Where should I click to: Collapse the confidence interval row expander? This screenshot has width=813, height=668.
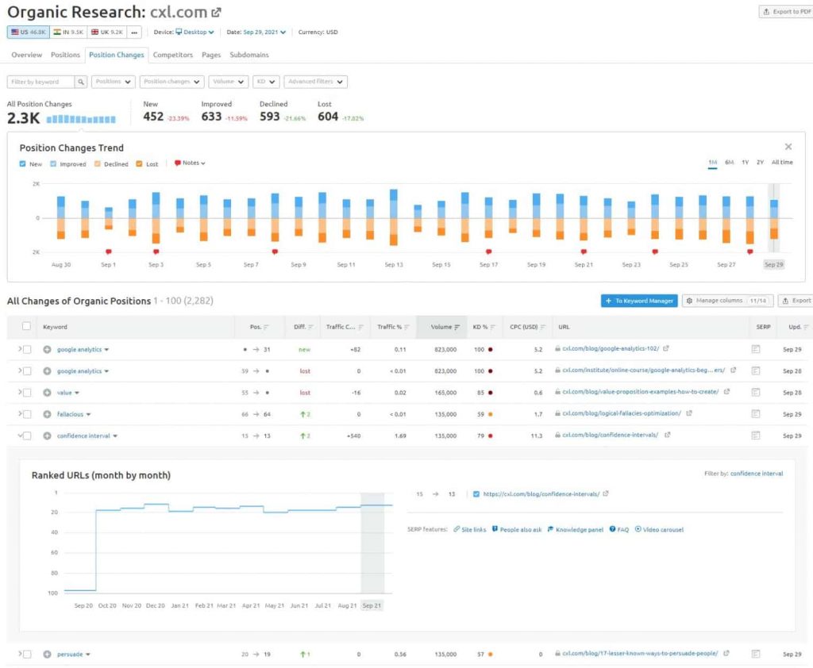pos(20,436)
